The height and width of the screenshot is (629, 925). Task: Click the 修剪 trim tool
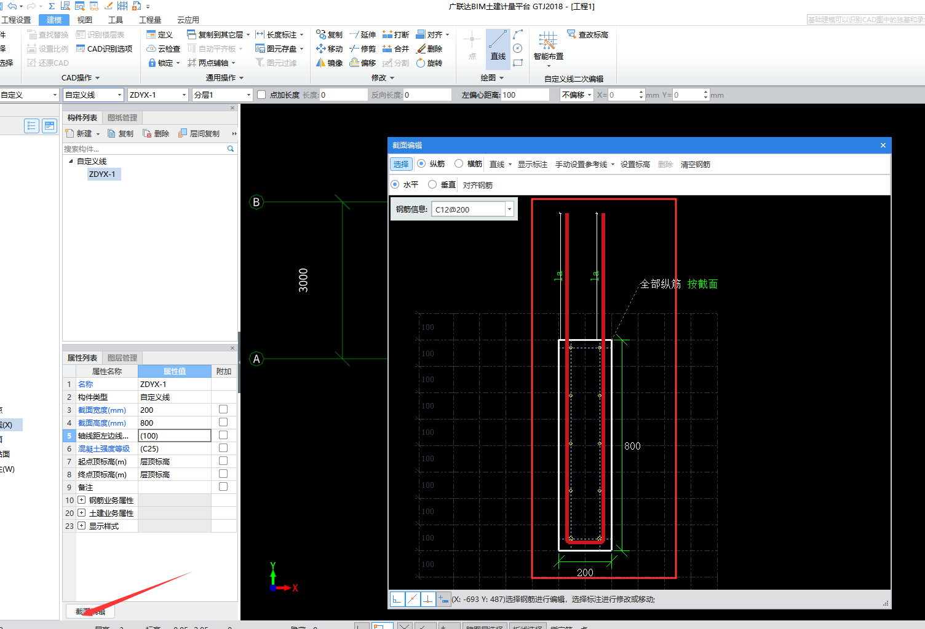(362, 49)
